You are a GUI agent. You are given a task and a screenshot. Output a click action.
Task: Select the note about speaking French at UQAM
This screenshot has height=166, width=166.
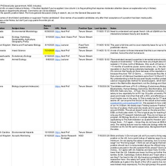pos(138,32)
